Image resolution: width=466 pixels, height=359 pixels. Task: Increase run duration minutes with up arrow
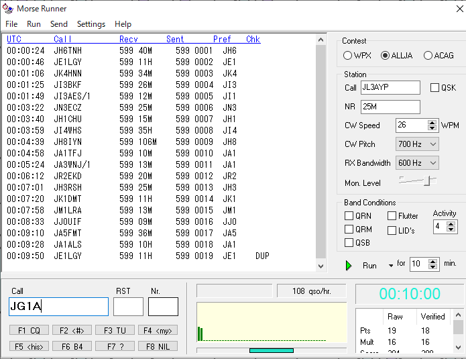tap(432, 261)
